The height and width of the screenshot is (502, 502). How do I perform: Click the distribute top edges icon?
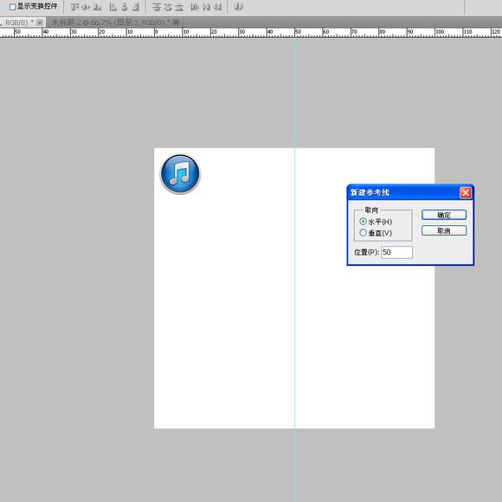pos(157,7)
